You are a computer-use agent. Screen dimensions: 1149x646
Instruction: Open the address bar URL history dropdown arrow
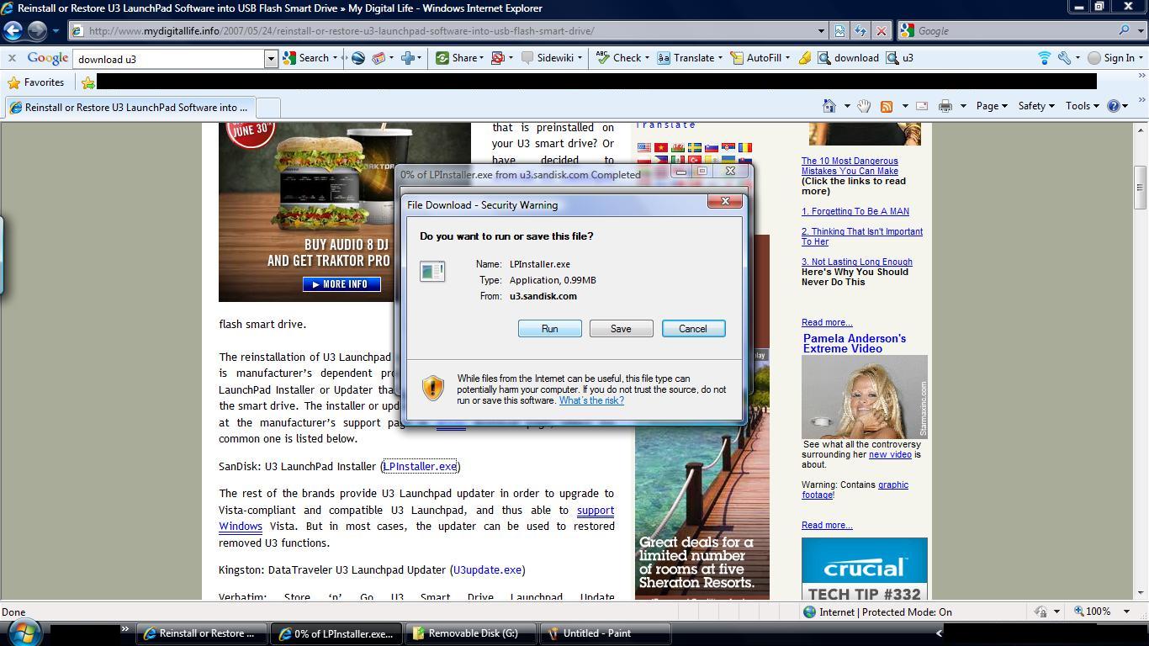coord(821,30)
